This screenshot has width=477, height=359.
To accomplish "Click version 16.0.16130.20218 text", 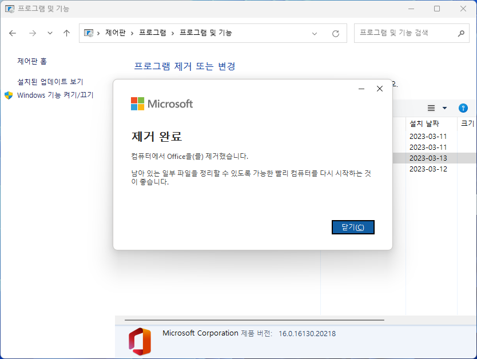I will (x=307, y=334).
